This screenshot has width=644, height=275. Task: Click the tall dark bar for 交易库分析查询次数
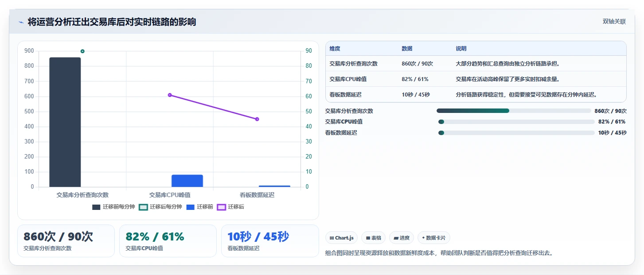(x=65, y=122)
